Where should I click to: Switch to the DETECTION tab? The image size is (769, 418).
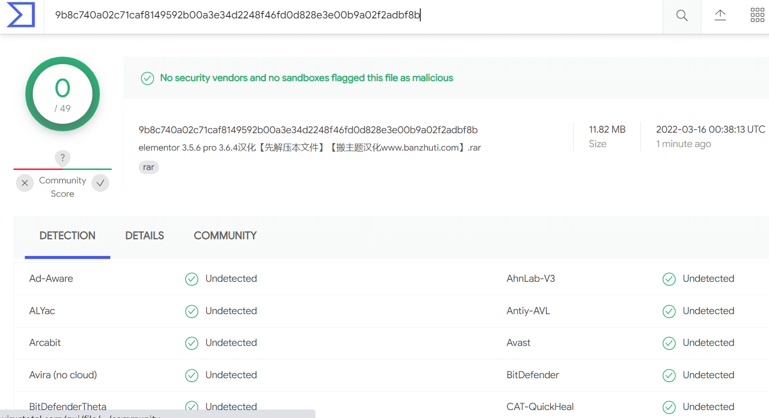tap(68, 236)
